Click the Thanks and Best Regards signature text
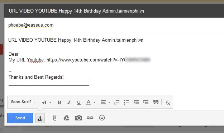 pos(36,77)
